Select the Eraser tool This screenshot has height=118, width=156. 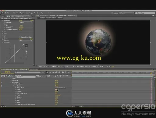[35, 13]
